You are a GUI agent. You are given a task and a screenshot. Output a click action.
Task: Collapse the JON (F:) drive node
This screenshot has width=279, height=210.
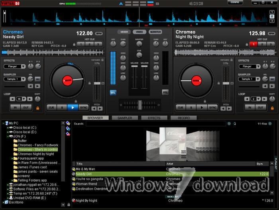pos(8,137)
